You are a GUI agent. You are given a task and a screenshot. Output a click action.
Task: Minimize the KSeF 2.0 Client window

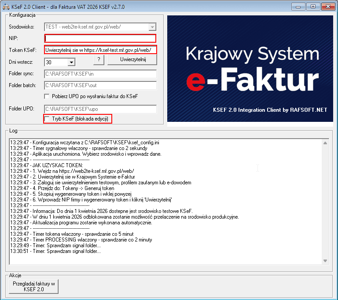[298, 7]
